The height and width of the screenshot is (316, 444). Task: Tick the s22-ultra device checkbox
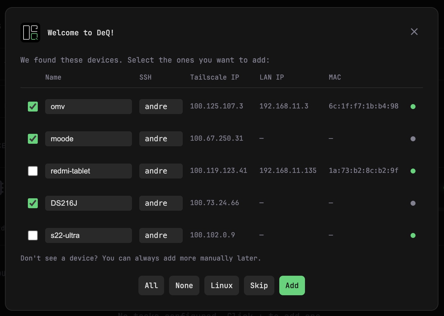(33, 235)
